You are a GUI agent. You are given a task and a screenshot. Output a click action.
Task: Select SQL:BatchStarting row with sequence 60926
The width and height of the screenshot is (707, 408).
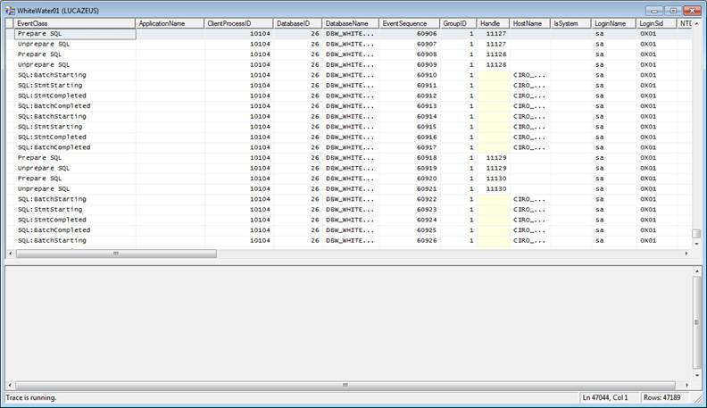click(348, 241)
